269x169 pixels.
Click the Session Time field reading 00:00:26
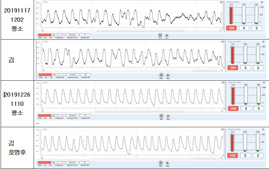point(72,116)
